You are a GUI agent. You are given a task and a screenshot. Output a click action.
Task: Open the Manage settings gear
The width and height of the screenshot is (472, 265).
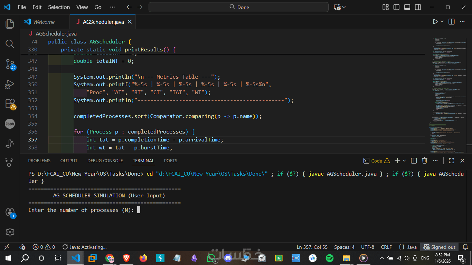click(10, 232)
